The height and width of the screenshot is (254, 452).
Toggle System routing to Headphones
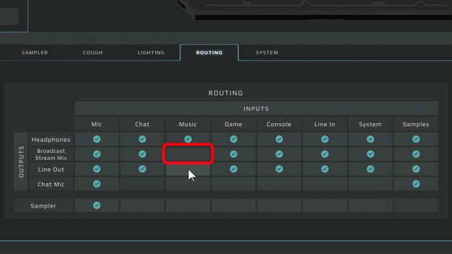click(x=371, y=139)
